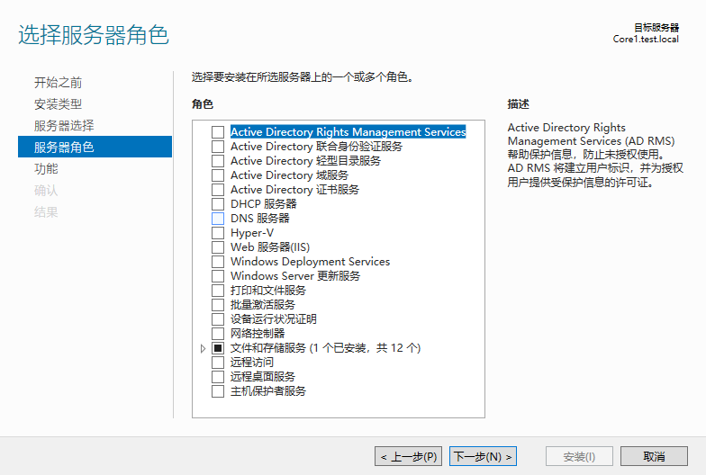Select the Windows Server 更新服务 role label
This screenshot has width=706, height=475.
(x=295, y=275)
